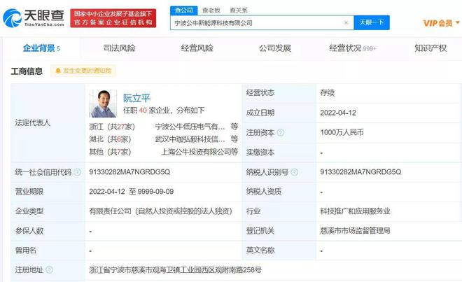Click the 参保人数 label cell
This screenshot has width=462, height=282.
point(48,231)
